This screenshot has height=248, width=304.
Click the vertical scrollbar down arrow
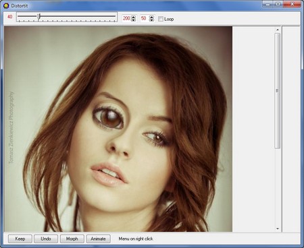(x=278, y=228)
